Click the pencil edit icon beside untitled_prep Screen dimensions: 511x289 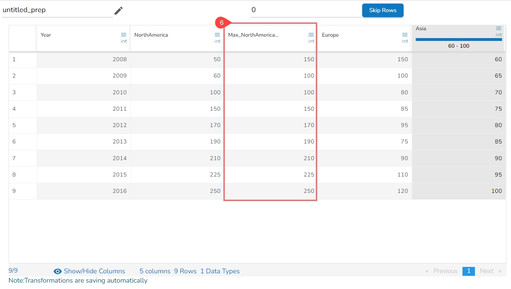(118, 11)
